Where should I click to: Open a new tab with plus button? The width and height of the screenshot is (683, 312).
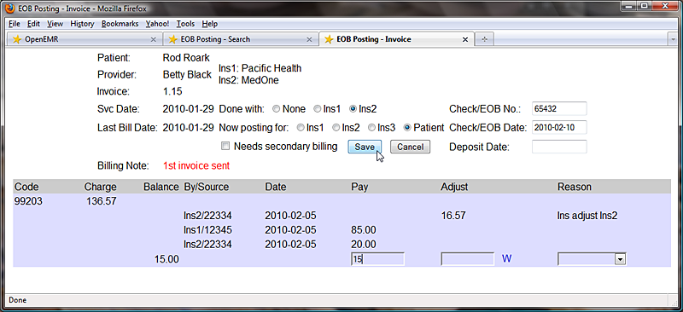[484, 39]
